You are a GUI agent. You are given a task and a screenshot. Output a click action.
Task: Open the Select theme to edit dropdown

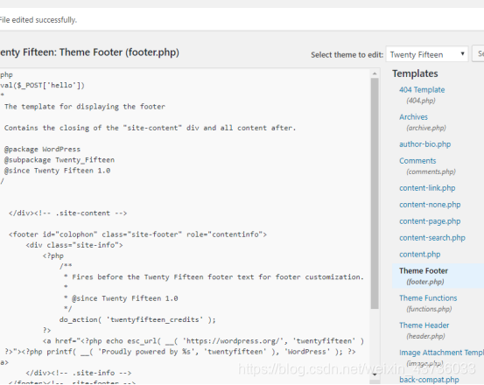[427, 54]
